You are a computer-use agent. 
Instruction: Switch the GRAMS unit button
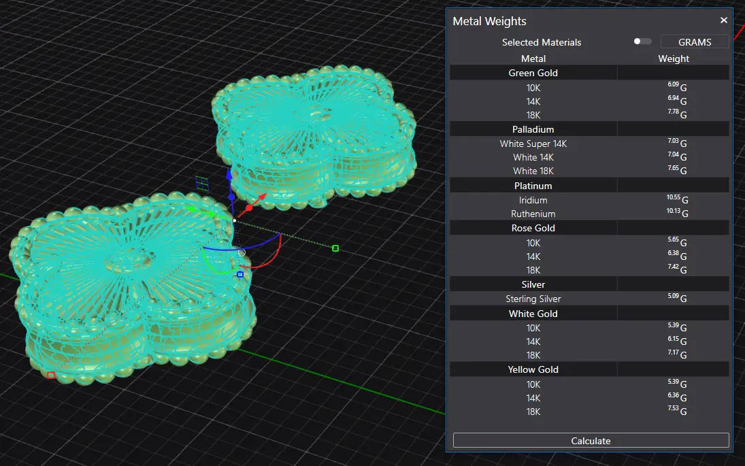tap(694, 42)
